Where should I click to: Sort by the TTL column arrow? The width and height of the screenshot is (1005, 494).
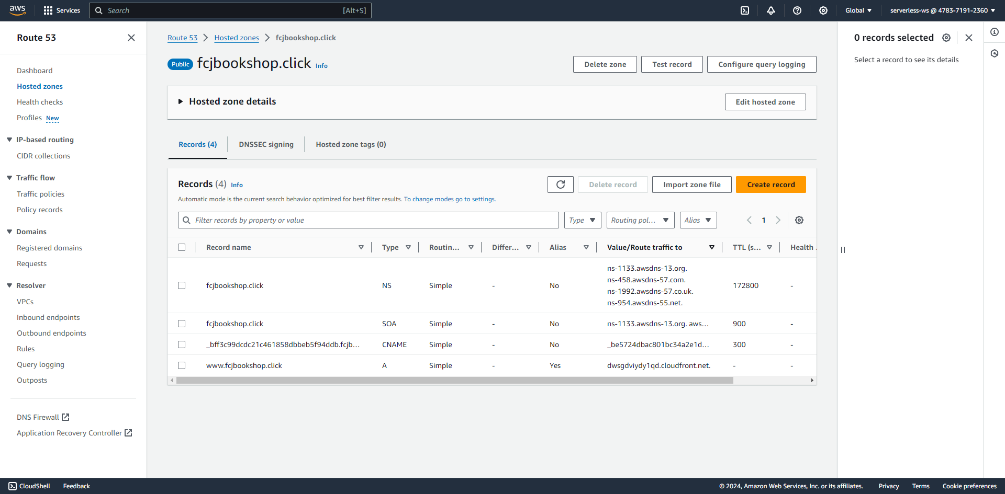(769, 247)
